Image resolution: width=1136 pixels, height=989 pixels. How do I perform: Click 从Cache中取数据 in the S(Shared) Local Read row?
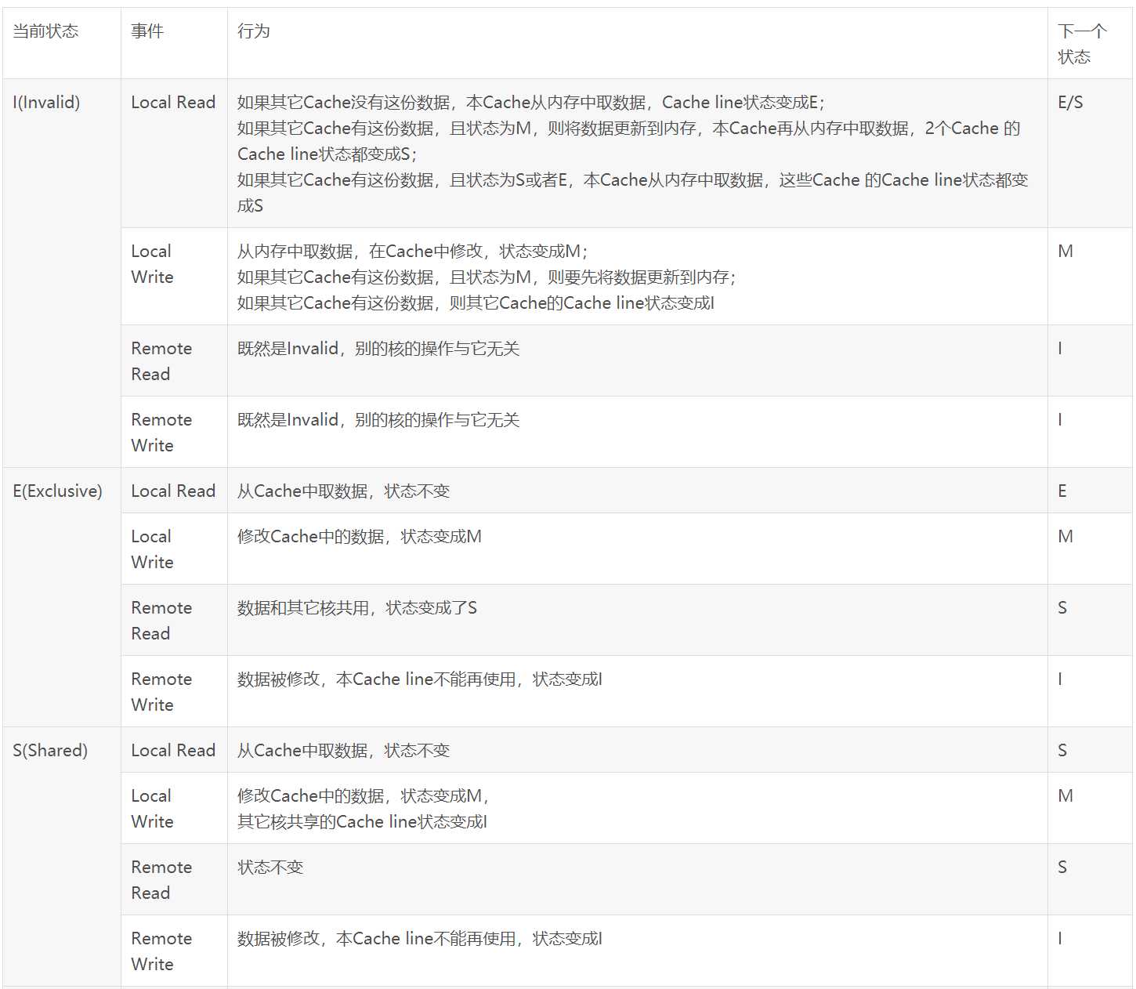343,751
